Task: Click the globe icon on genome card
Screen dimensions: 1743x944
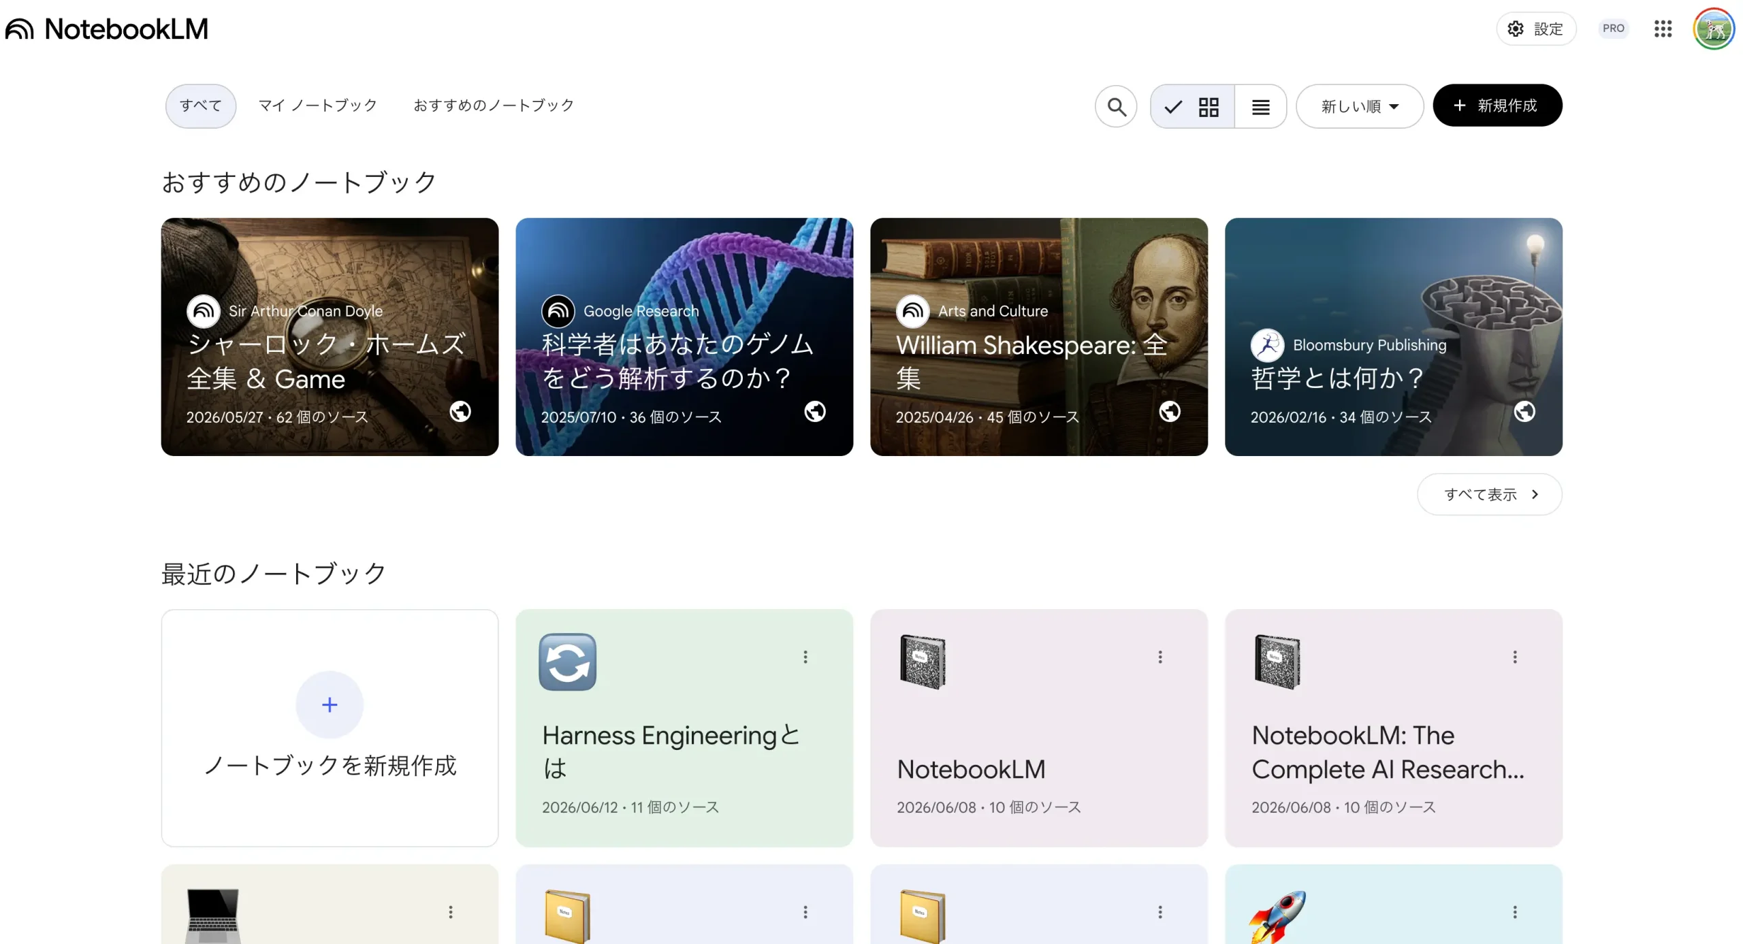Action: 815,411
